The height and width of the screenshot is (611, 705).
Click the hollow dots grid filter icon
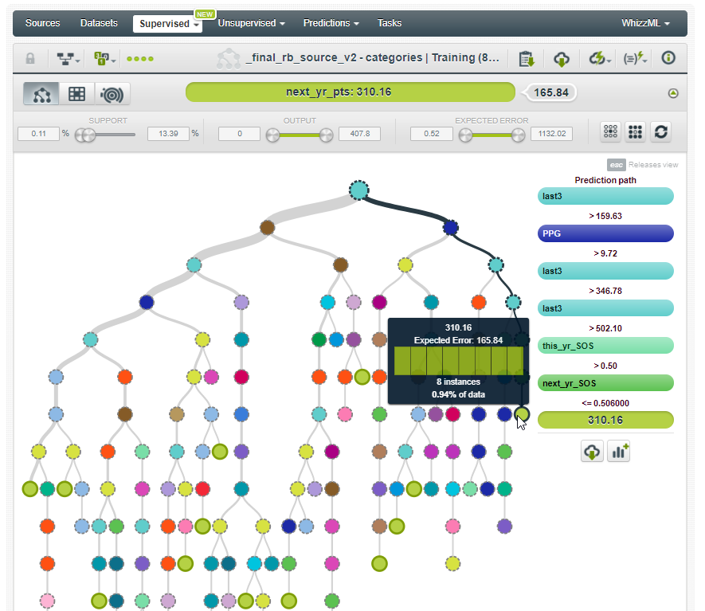[x=610, y=131]
